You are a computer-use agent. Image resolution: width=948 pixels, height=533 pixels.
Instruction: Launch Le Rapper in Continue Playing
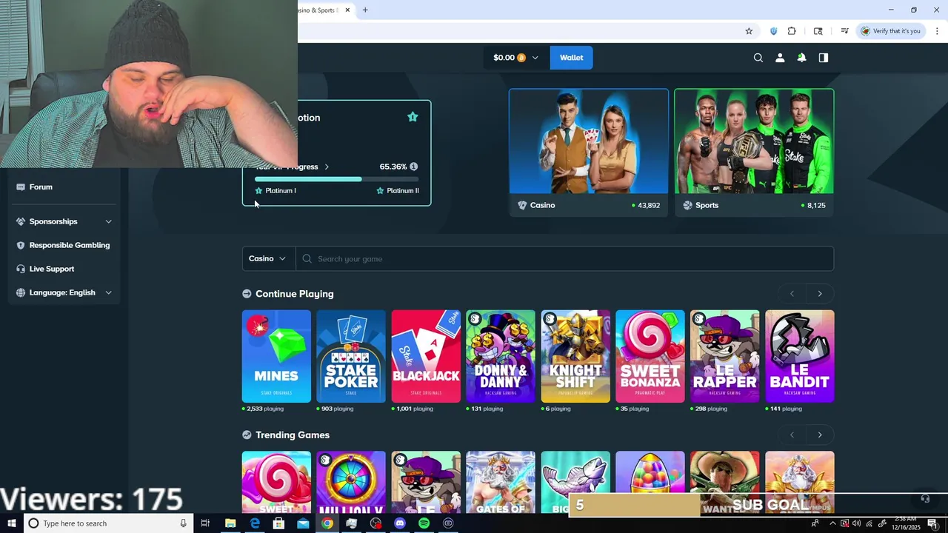(x=725, y=356)
